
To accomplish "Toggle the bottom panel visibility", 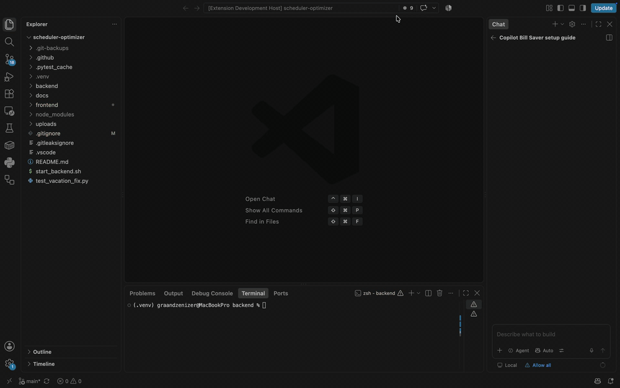I will point(572,8).
